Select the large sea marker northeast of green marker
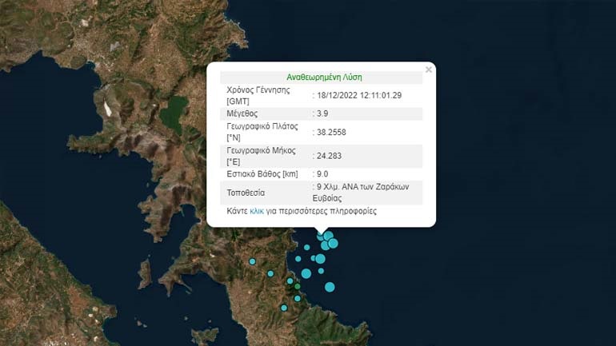The width and height of the screenshot is (616, 346). point(306,273)
